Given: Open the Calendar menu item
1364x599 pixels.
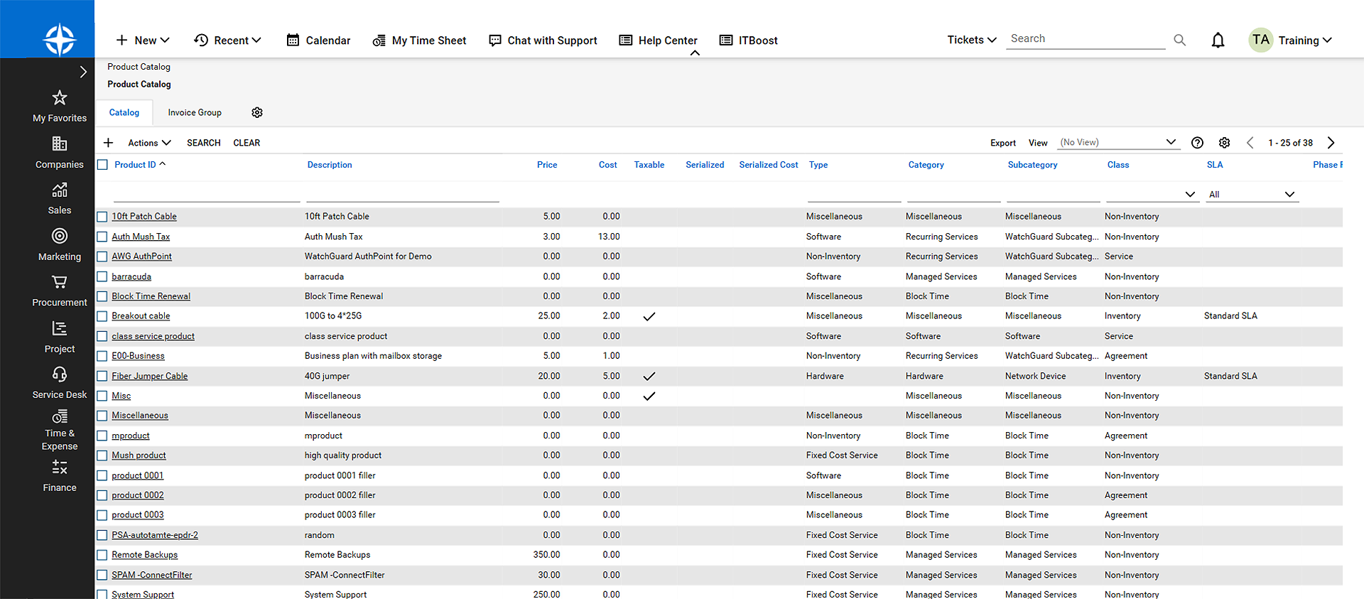Looking at the screenshot, I should (x=318, y=41).
